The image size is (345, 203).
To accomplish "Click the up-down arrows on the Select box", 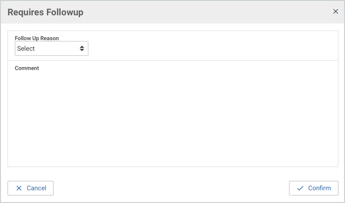I will pyautogui.click(x=82, y=48).
